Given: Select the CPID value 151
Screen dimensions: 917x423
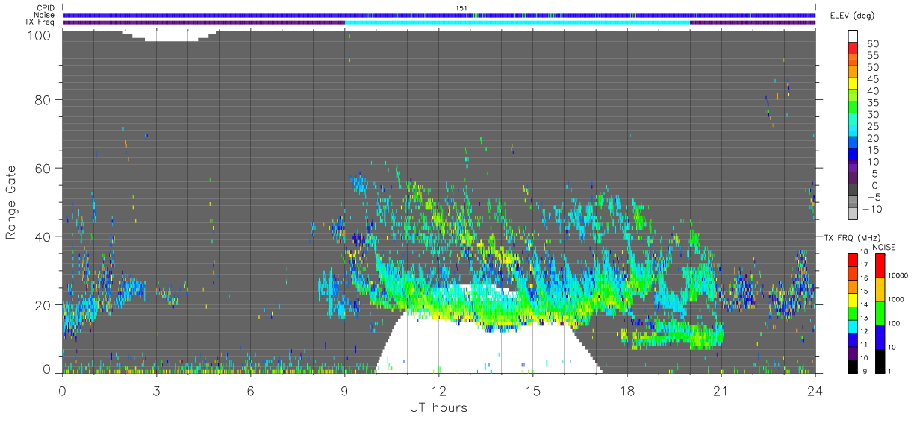Looking at the screenshot, I should tap(461, 8).
